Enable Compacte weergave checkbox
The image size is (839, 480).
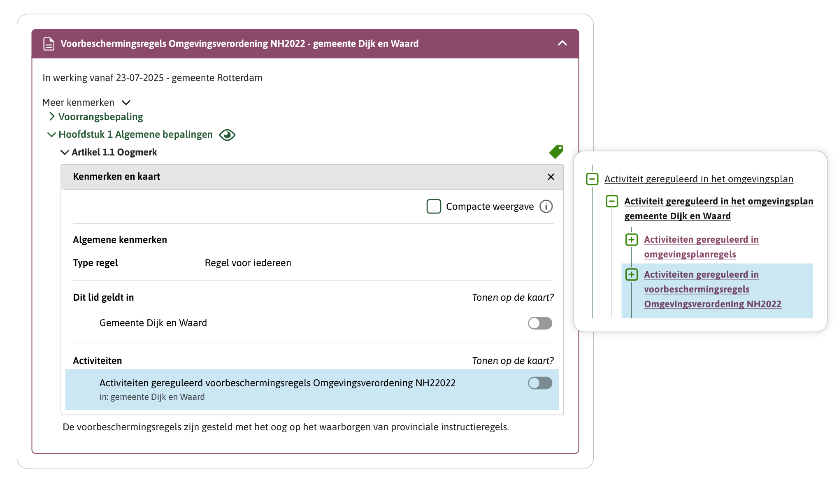click(x=434, y=206)
